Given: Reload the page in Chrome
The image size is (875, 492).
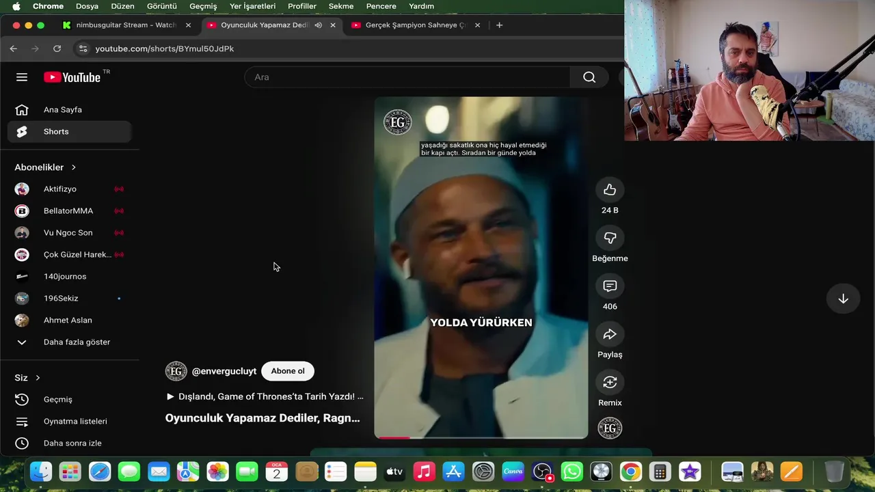Looking at the screenshot, I should point(57,49).
